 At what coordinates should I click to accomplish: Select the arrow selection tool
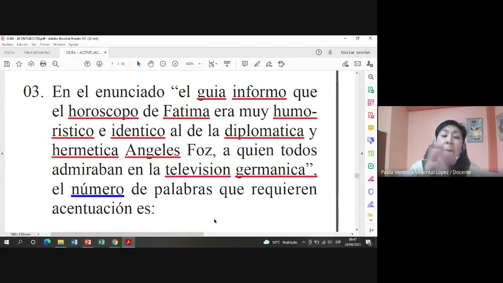point(138,64)
